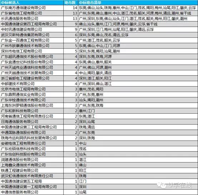This screenshot has width=198, height=195.
Task: Select the city list 惠州,茂名,揭阳
Action: point(138,89)
